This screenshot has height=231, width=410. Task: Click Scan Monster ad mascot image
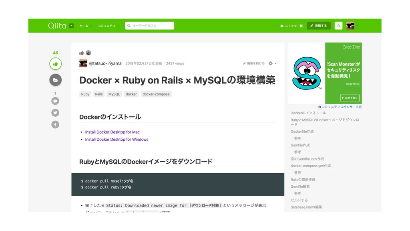click(x=307, y=73)
